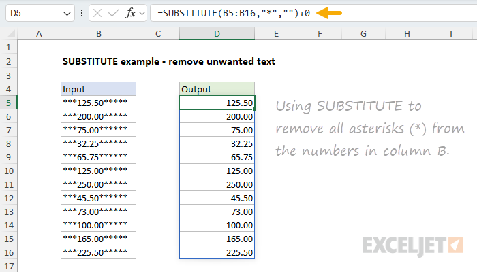Click output cell 65.75
The height and width of the screenshot is (272, 477).
[x=217, y=157]
